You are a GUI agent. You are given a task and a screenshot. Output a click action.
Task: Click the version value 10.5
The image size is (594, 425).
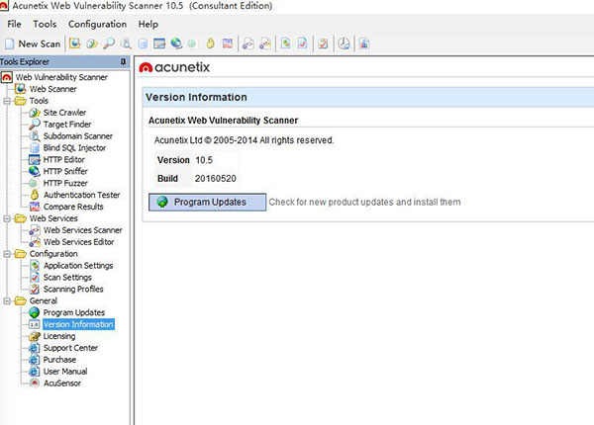pos(204,160)
